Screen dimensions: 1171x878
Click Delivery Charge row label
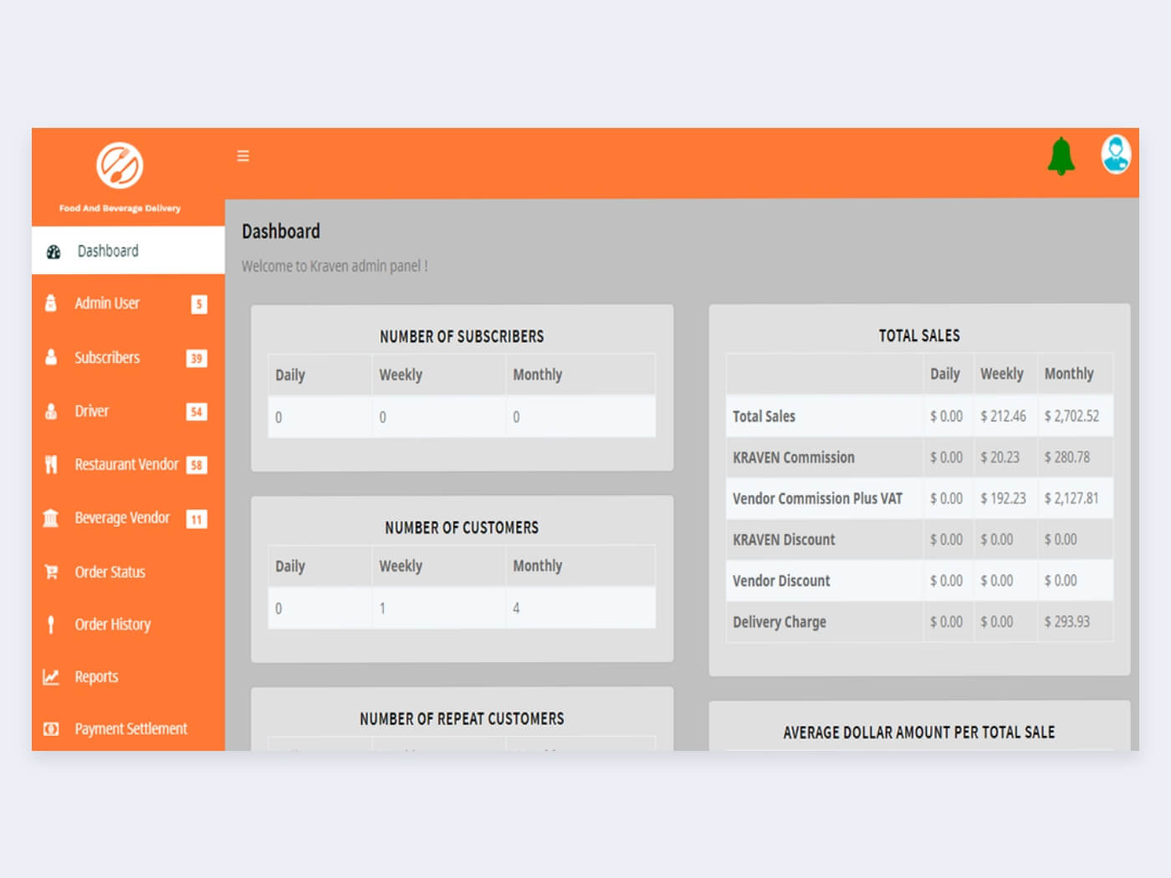click(780, 621)
